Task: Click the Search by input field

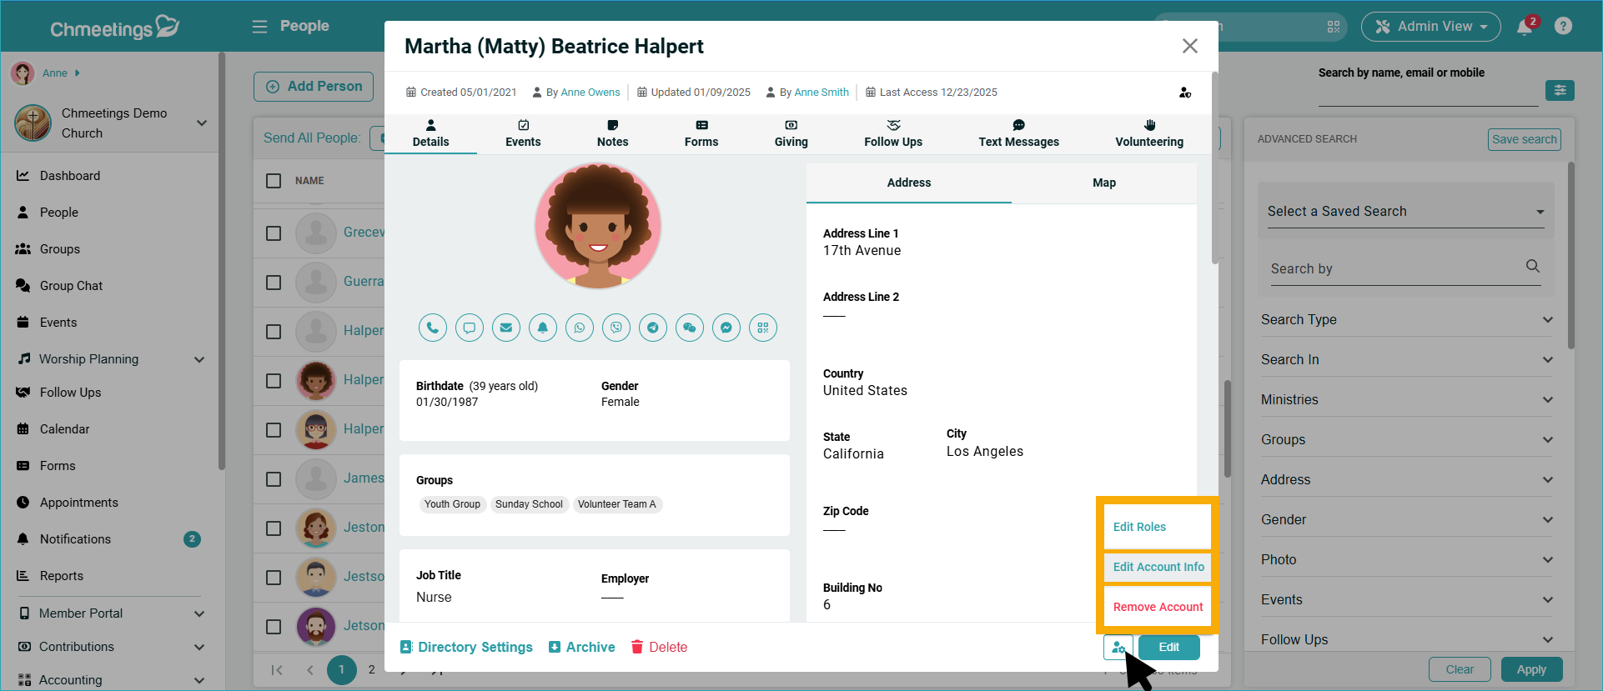Action: click(x=1393, y=268)
